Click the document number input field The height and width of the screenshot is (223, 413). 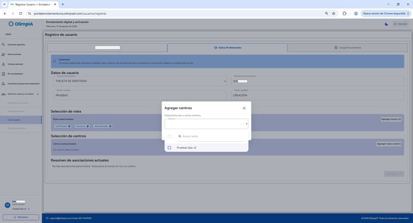click(x=317, y=81)
